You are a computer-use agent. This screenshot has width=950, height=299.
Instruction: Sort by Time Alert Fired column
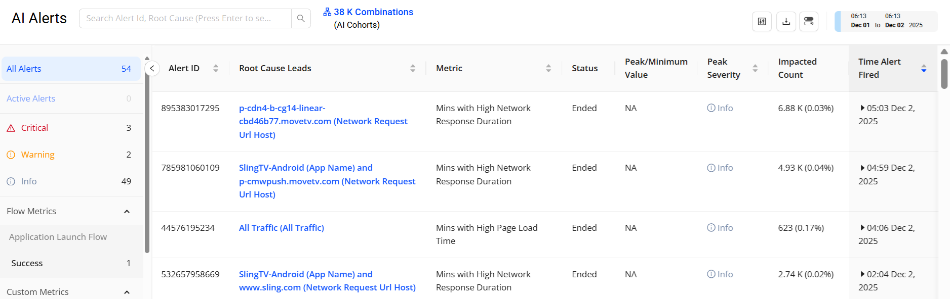pyautogui.click(x=924, y=68)
